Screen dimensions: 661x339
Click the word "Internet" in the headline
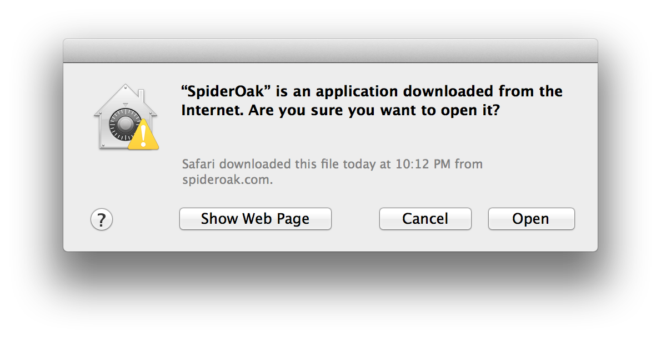tap(212, 110)
